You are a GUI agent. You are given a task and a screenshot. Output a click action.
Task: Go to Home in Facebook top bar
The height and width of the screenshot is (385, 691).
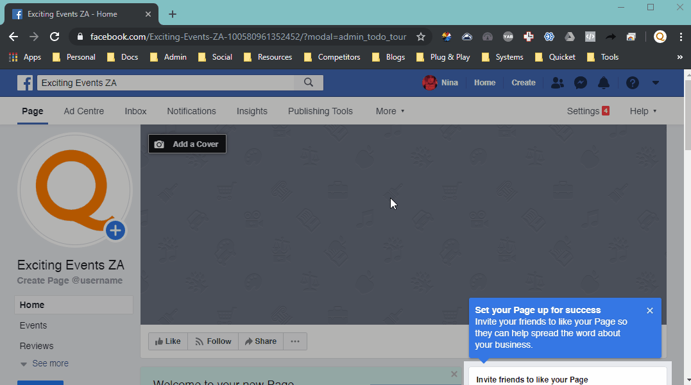click(485, 82)
